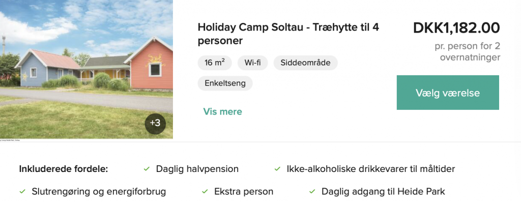Click the Holiday Camp Soltau room title

288,34
